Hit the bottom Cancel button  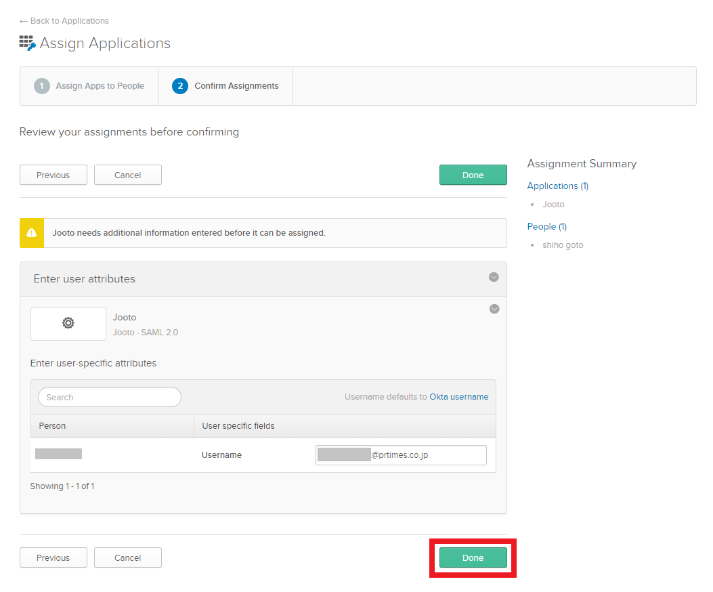[x=127, y=557]
